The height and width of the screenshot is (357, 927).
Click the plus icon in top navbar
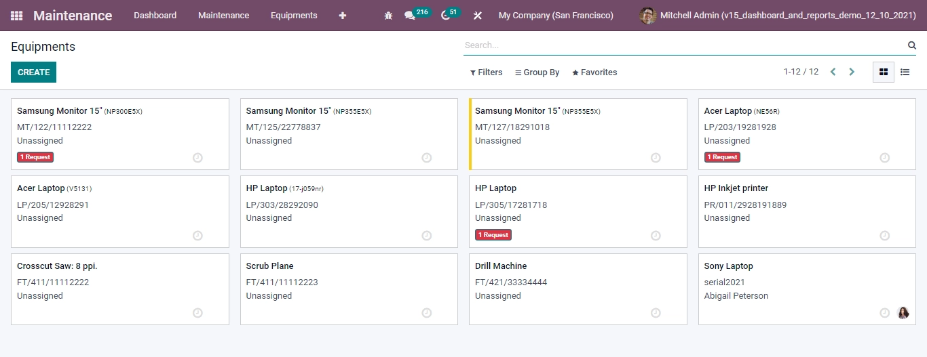[342, 16]
